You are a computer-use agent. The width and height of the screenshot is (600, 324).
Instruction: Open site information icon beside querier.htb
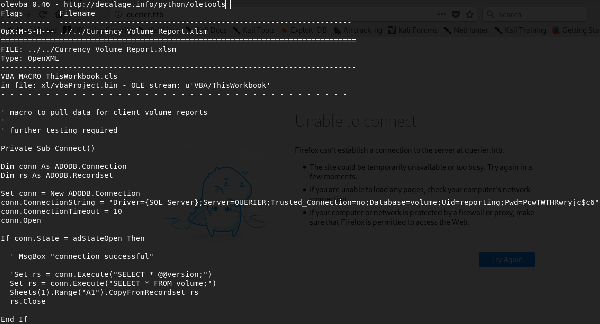pos(118,14)
